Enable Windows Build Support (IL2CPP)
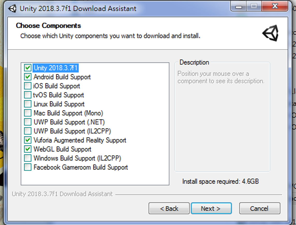Viewport: 296px width, 225px height. pos(27,158)
